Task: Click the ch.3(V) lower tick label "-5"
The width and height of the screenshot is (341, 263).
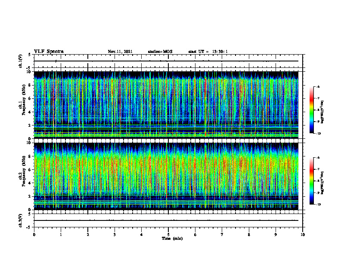Action: [x=29, y=227]
